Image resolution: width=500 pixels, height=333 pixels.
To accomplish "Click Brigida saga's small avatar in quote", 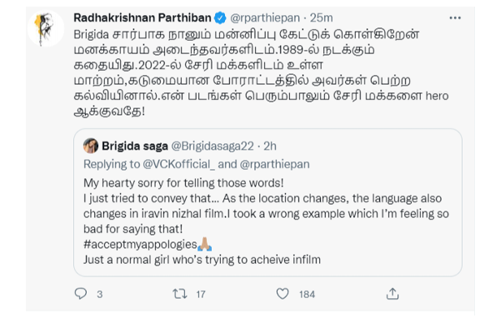I will click(91, 145).
